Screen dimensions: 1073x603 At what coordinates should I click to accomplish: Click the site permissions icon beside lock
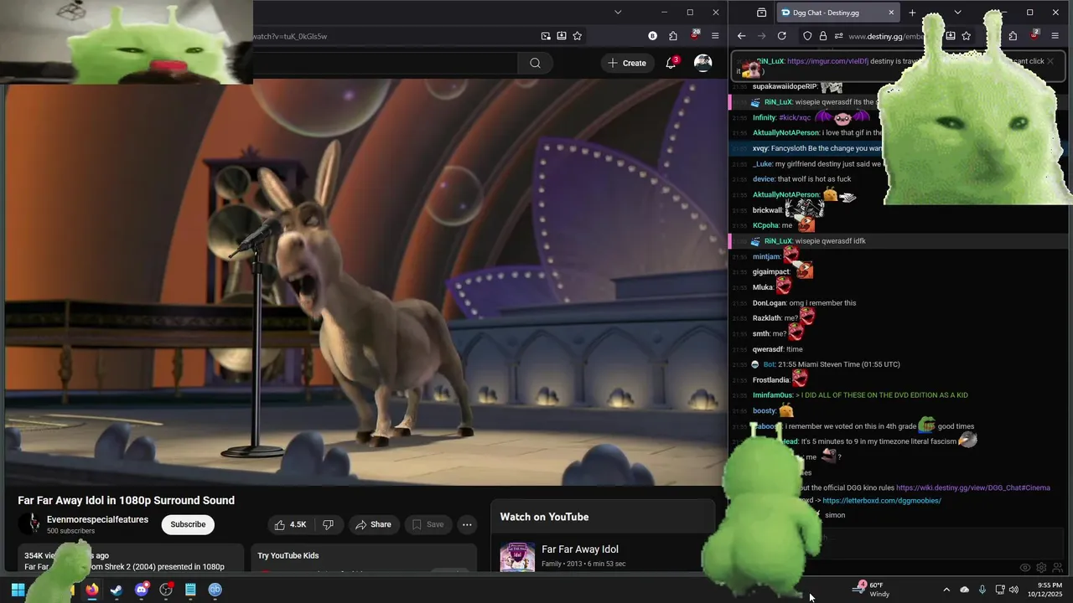(838, 36)
